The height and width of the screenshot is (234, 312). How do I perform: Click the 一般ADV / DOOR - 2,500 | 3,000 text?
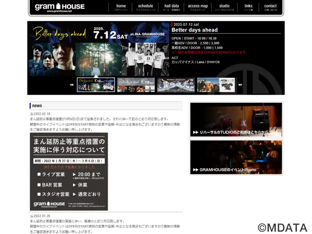pyautogui.click(x=195, y=43)
